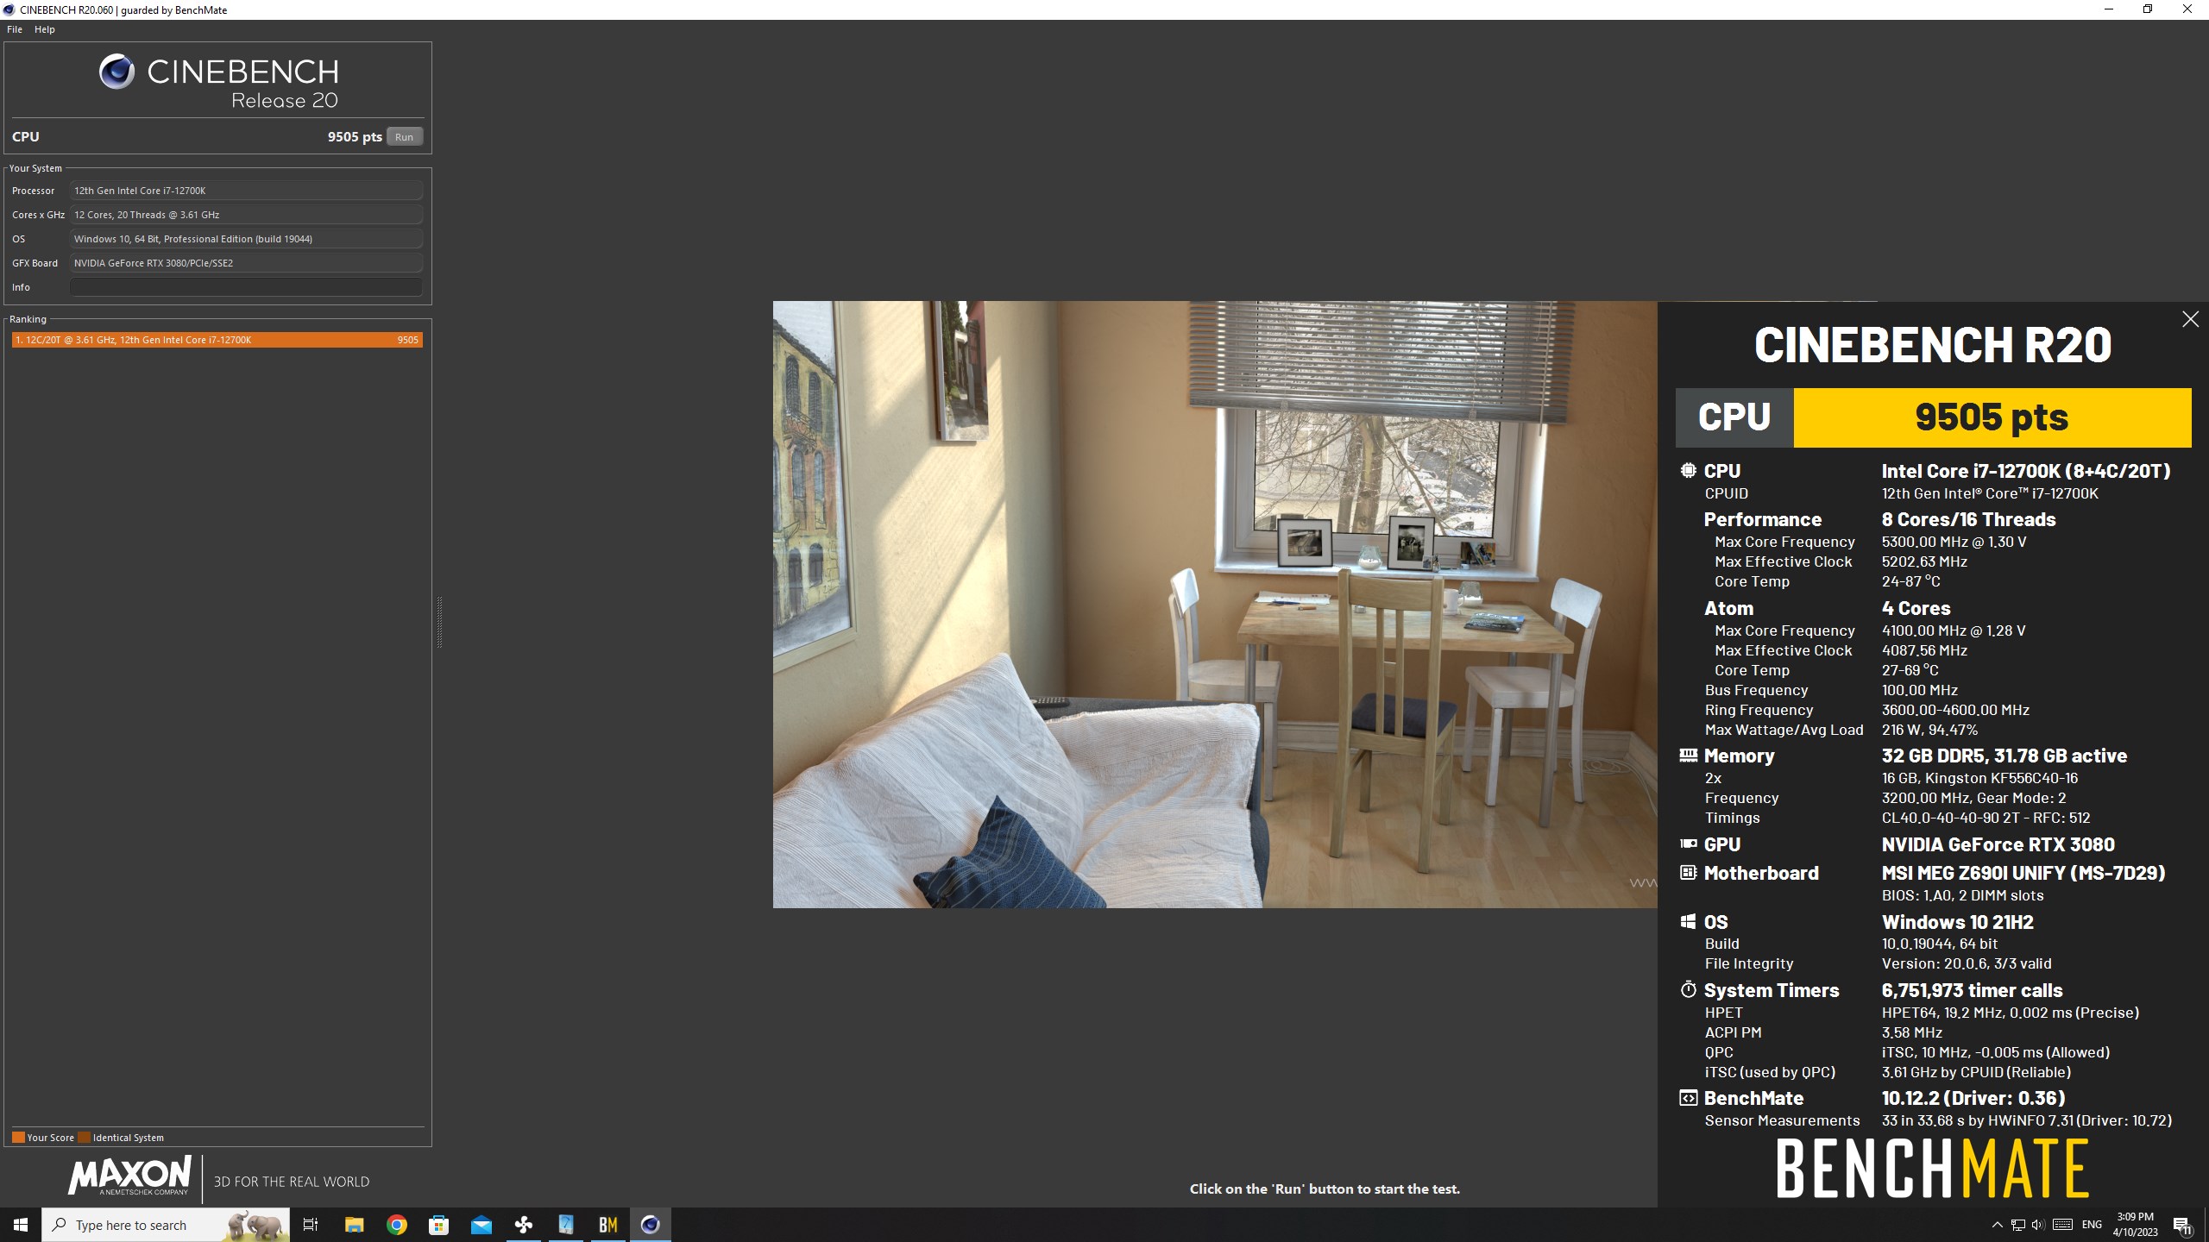2209x1242 pixels.
Task: Open the network status tray icon
Action: (2017, 1225)
